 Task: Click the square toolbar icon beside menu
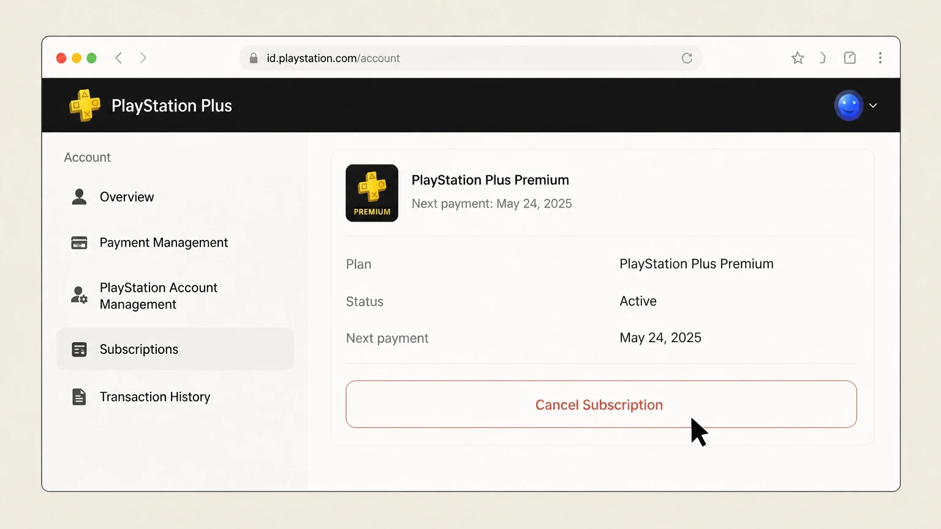point(850,58)
